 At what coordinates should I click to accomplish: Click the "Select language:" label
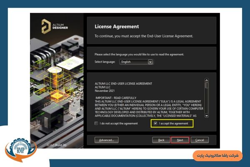(x=105, y=62)
